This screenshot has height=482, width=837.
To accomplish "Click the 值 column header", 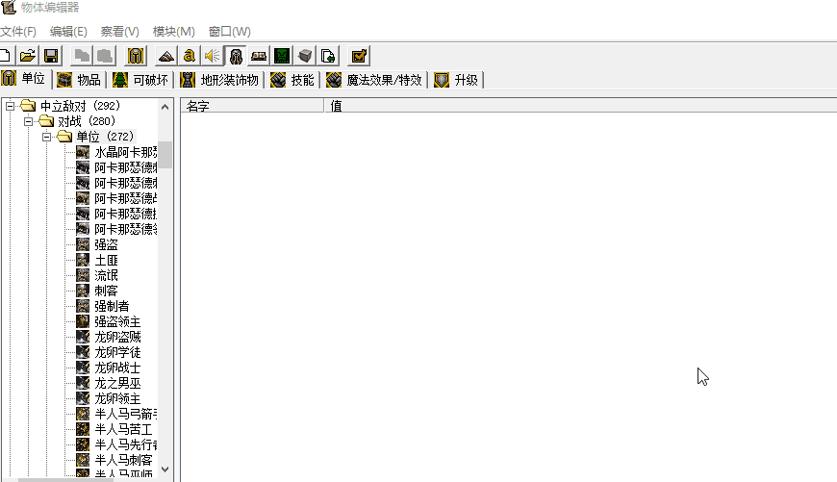I will pos(581,106).
